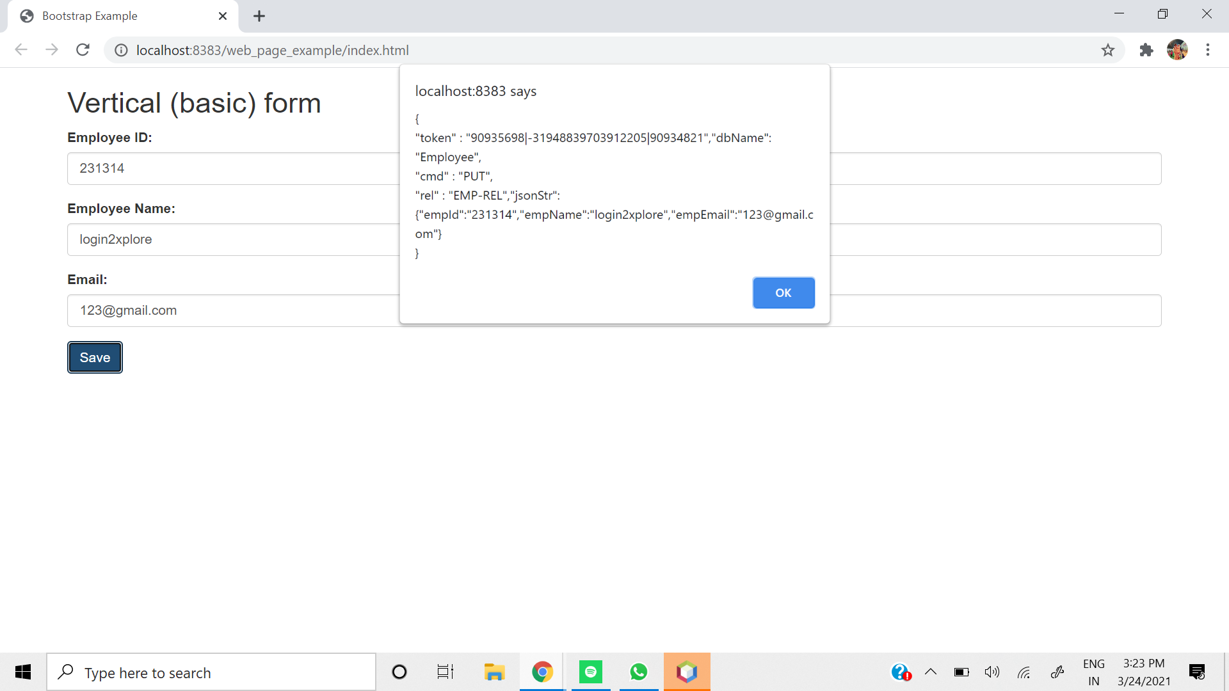
Task: Open Cortana circle icon
Action: point(399,672)
